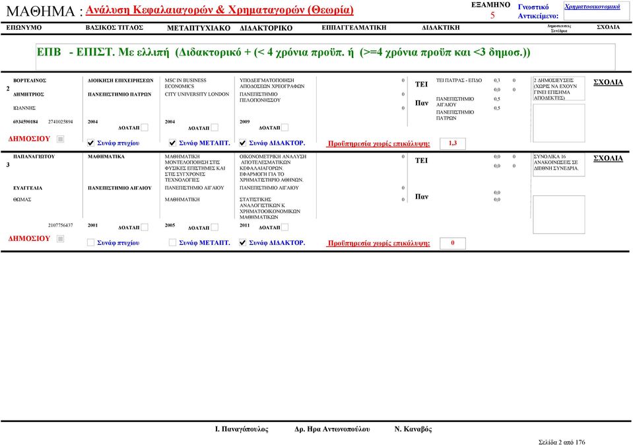Follow the Χρηματοοικονομικά link
This screenshot has width=633, height=445.
coord(592,7)
